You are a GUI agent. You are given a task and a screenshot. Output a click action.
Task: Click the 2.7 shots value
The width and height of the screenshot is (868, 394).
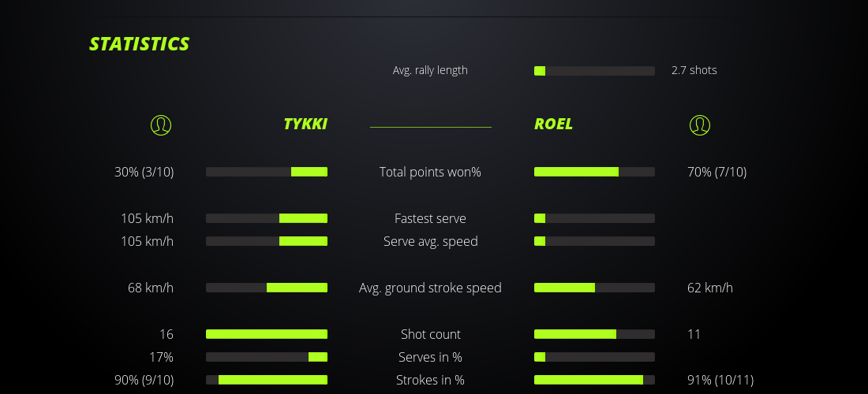(x=694, y=70)
